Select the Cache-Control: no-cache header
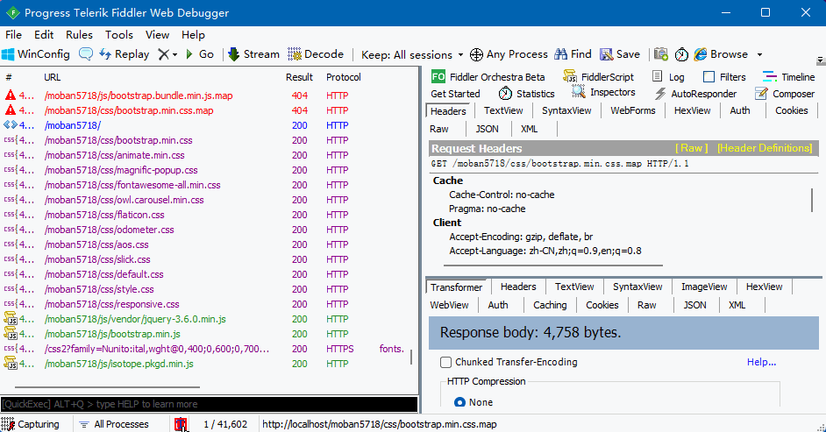The width and height of the screenshot is (826, 432). [502, 195]
